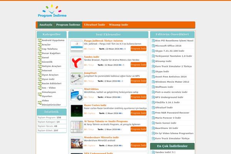The image size is (231, 154).
Task: Click the folder icon beside Oyun Araçları
Action: [40, 75]
